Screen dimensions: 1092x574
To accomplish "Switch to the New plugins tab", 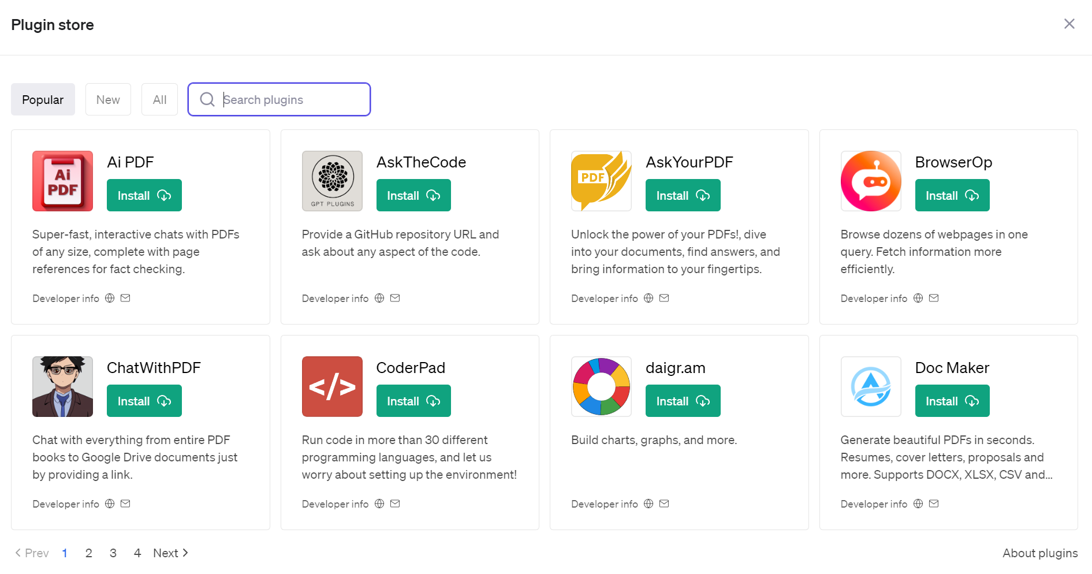I will coord(108,99).
